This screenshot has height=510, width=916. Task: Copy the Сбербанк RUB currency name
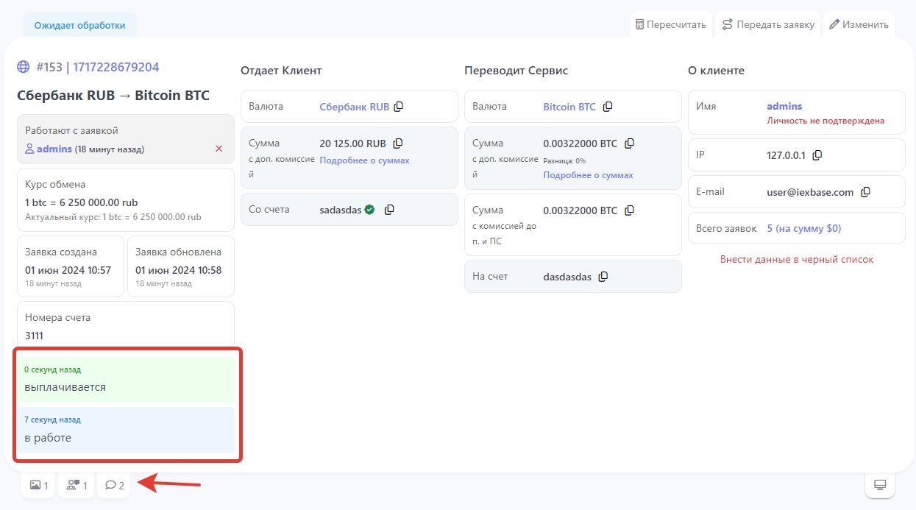(399, 107)
